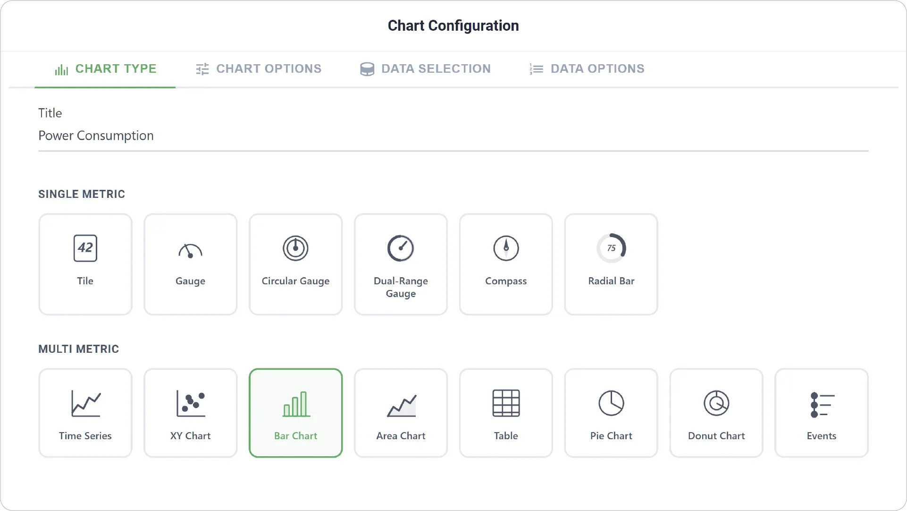Choose the Compass chart icon
The height and width of the screenshot is (511, 907).
506,248
